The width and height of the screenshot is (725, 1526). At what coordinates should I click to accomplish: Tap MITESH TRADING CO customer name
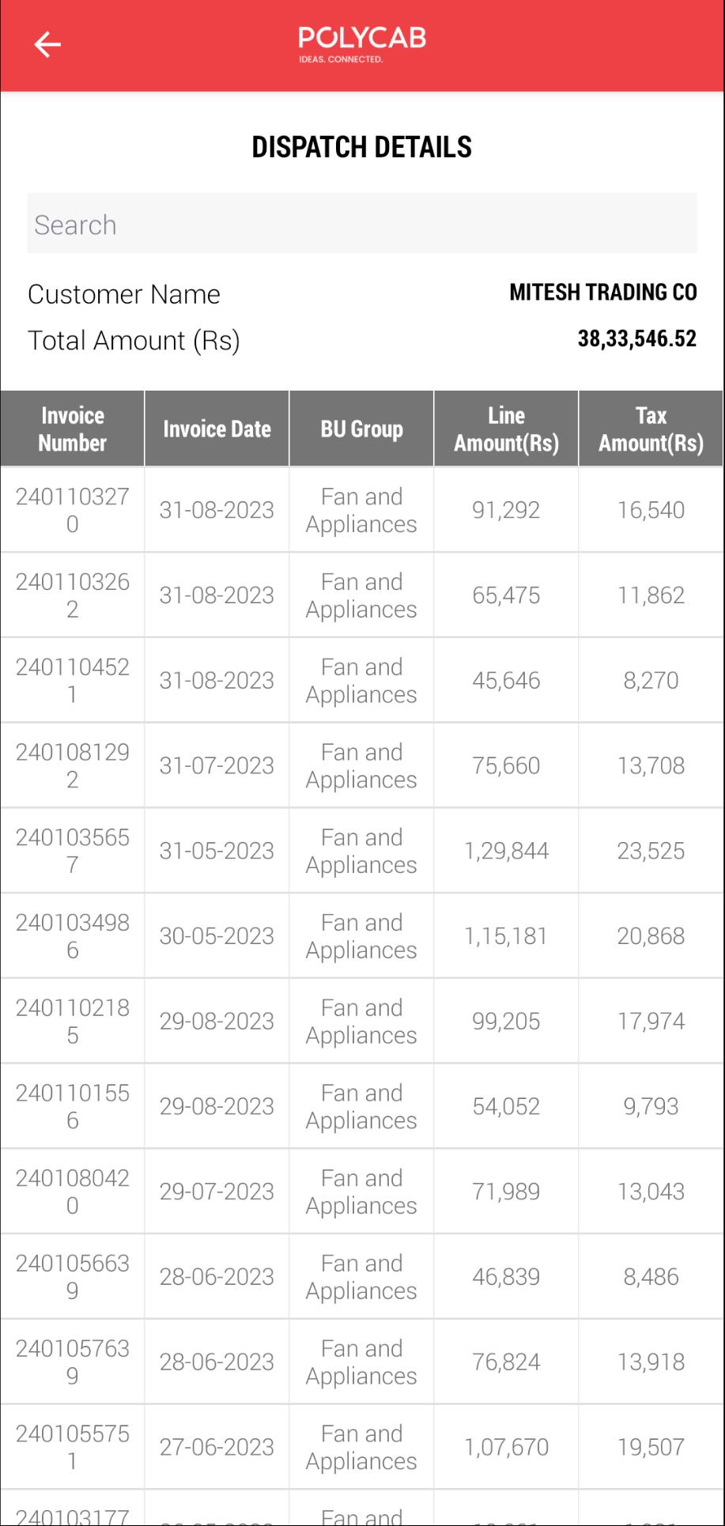point(603,293)
